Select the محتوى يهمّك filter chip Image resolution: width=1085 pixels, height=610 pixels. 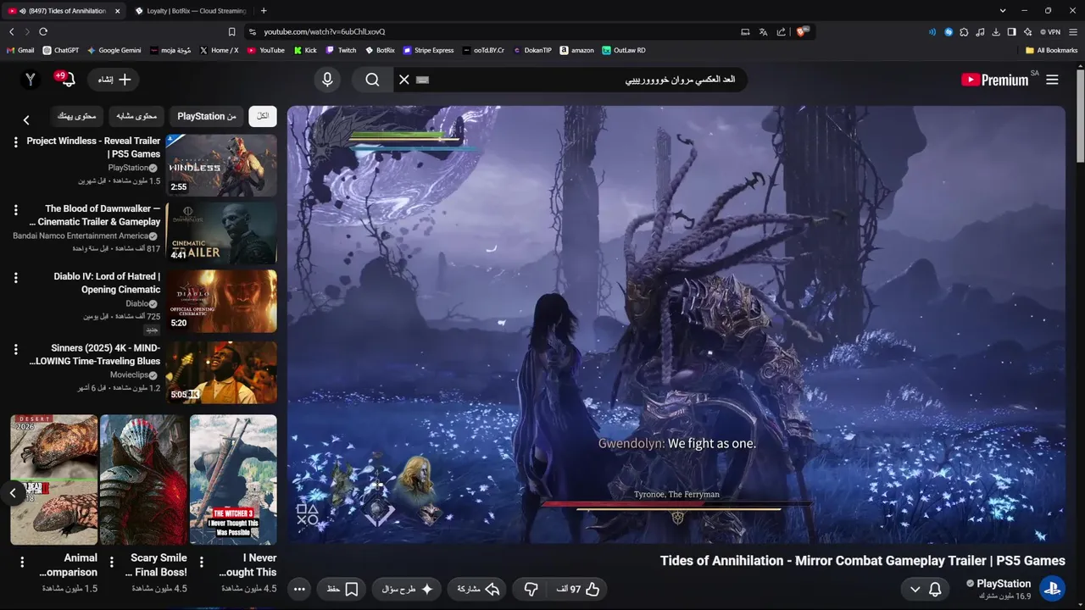(x=77, y=116)
